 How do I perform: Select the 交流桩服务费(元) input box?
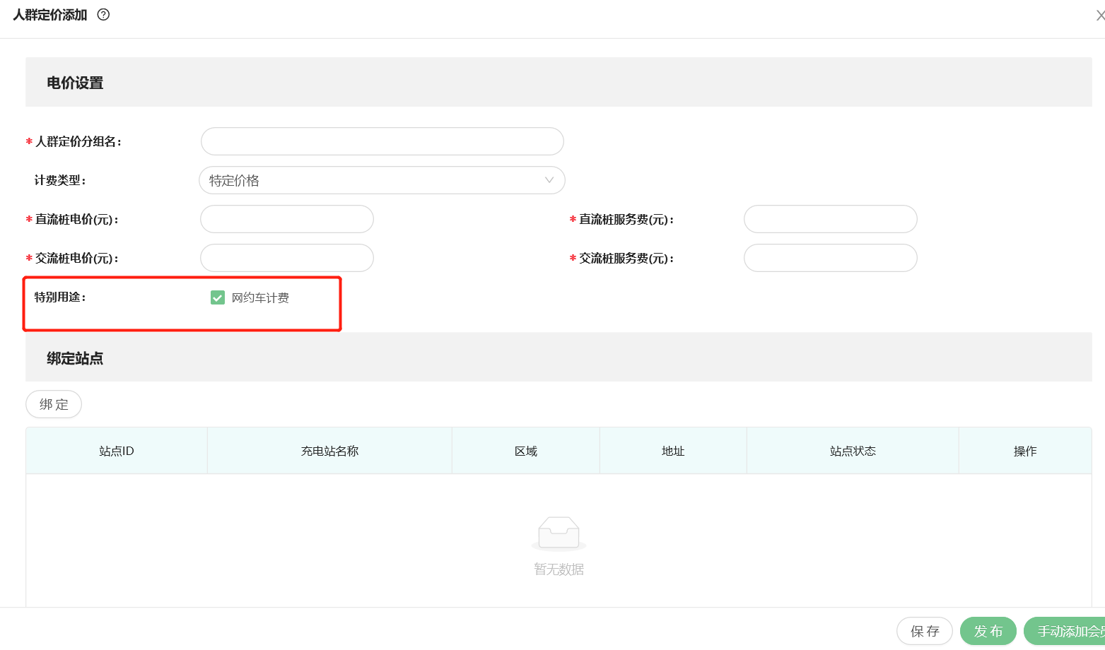[x=830, y=258]
